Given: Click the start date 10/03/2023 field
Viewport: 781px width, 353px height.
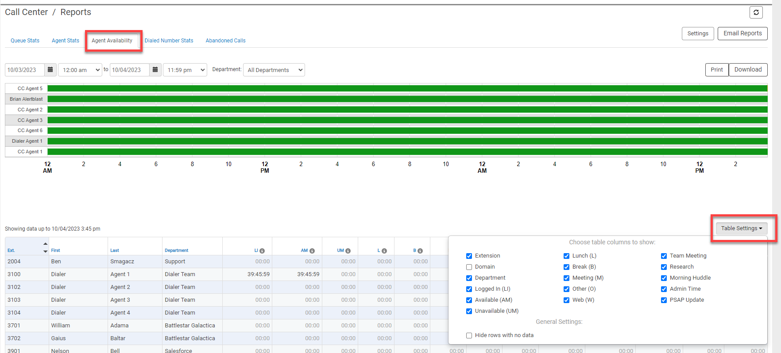Looking at the screenshot, I should (25, 70).
